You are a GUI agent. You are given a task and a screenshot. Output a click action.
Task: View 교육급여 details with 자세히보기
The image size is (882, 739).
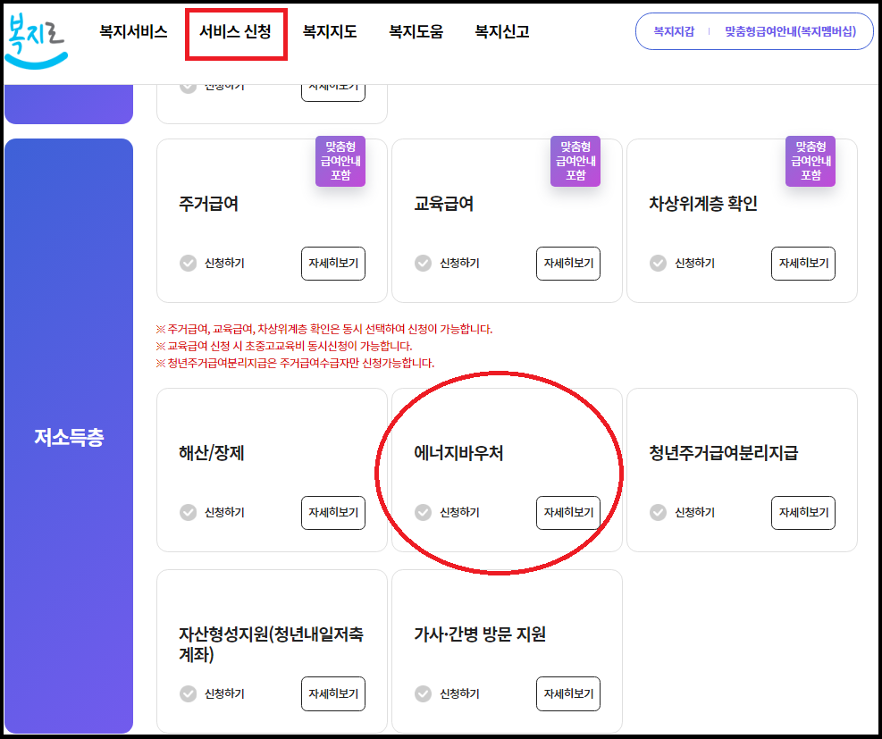(x=567, y=263)
